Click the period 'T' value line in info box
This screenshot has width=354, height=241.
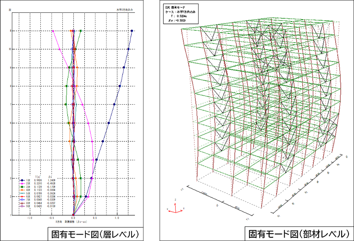point(179,16)
